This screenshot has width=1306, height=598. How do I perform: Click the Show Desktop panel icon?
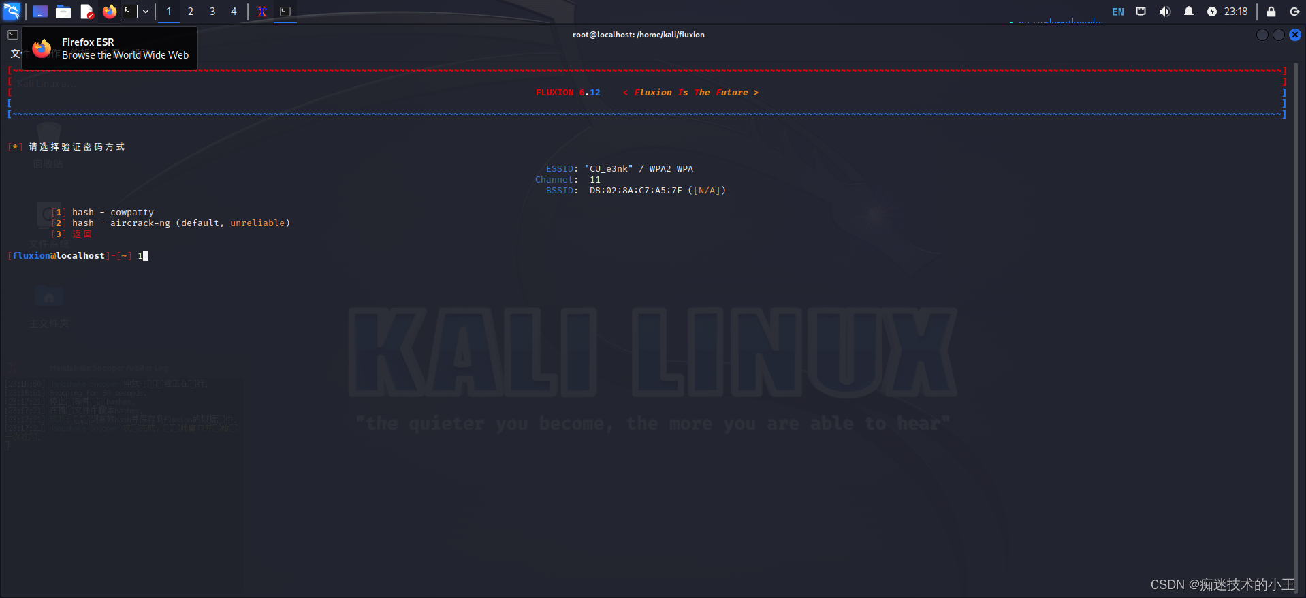pos(40,12)
